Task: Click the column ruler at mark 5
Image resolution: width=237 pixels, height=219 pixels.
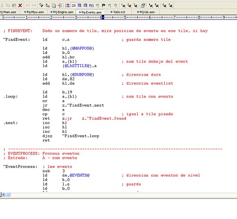Action: click(125, 18)
